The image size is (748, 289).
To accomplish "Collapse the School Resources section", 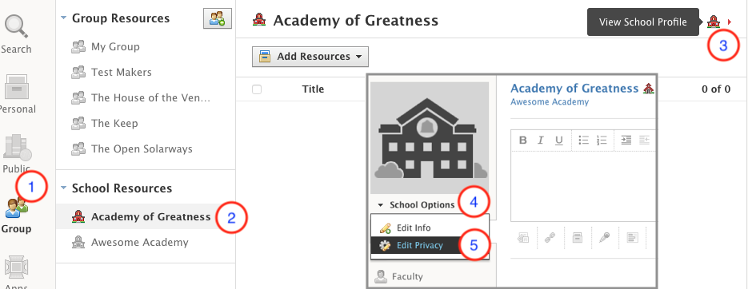I will coord(63,188).
